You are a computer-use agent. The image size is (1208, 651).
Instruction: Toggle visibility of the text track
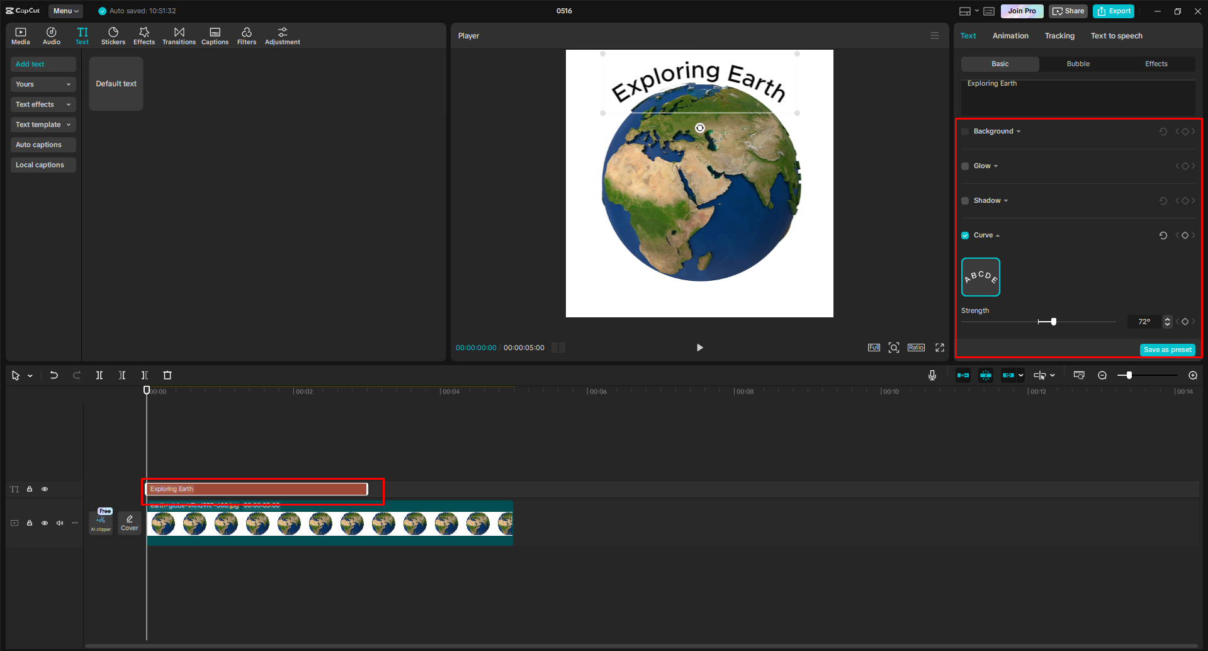(45, 489)
